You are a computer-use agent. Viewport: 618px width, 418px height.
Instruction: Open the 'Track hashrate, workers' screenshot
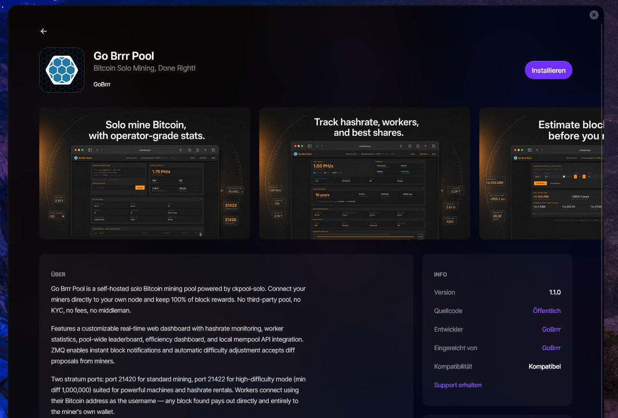(x=365, y=173)
